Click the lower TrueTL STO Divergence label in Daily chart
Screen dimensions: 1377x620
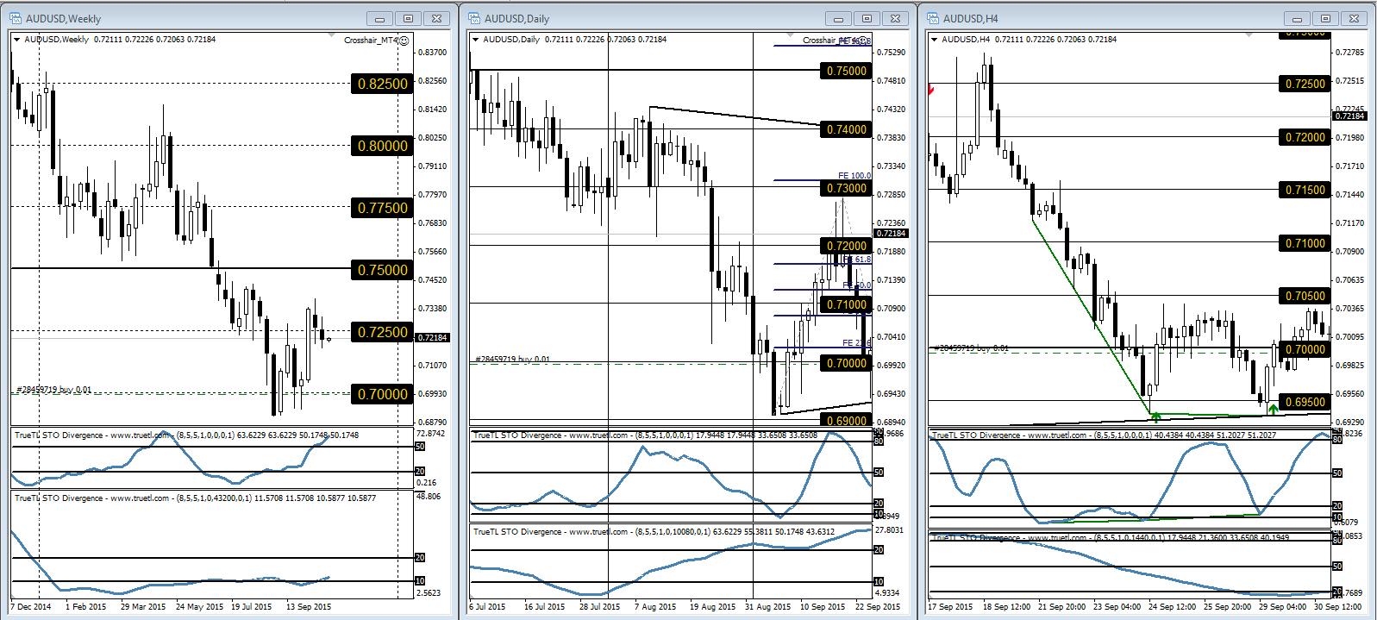(654, 532)
